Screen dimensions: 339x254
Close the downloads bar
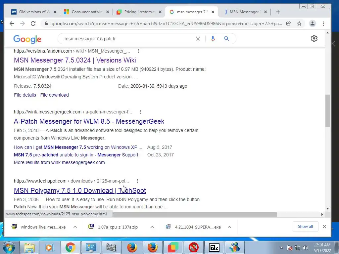click(324, 226)
